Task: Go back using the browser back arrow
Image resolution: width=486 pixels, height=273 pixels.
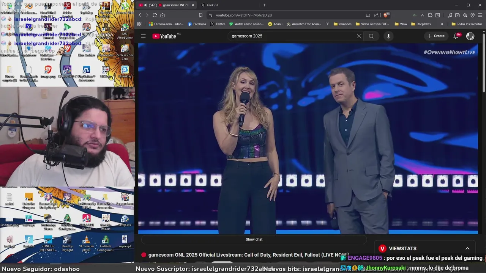Action: (x=140, y=15)
